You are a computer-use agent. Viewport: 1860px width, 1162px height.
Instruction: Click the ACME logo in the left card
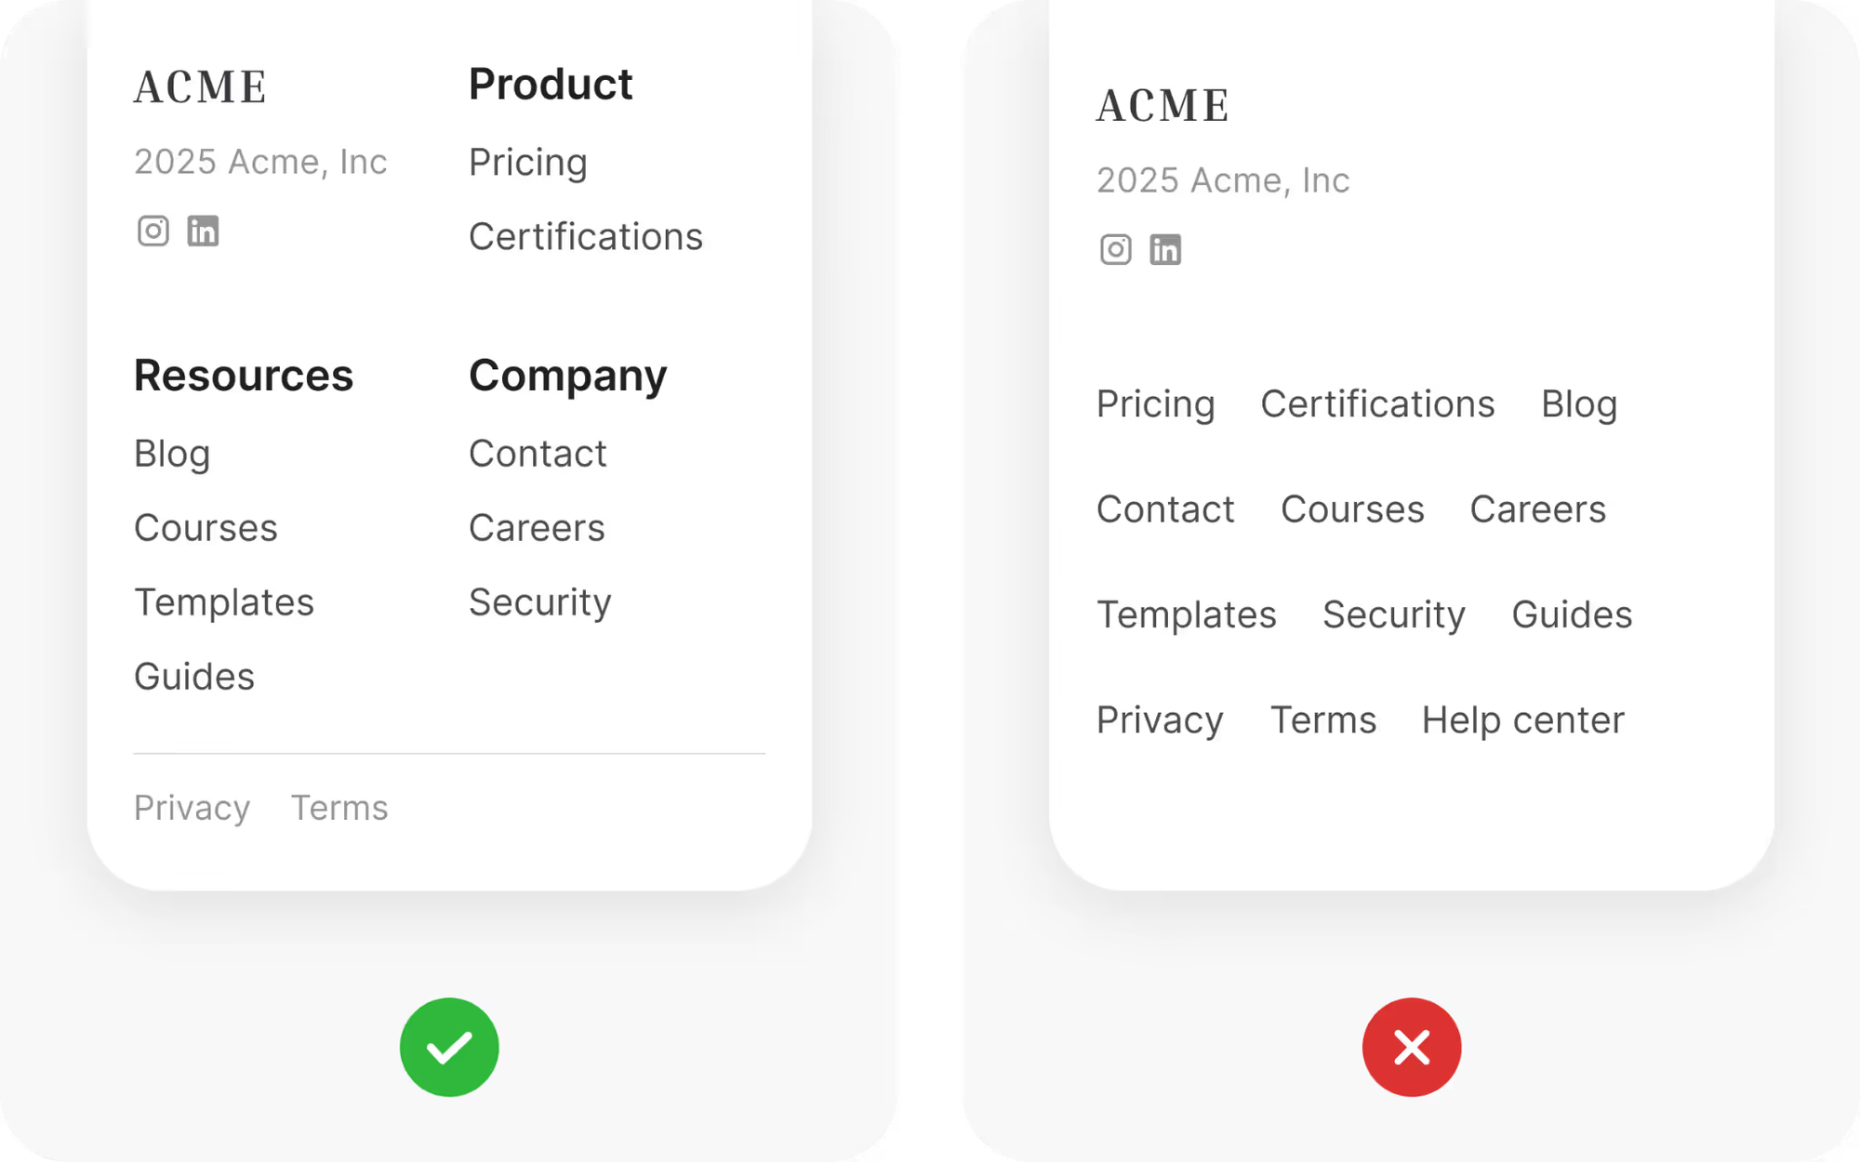coord(201,87)
